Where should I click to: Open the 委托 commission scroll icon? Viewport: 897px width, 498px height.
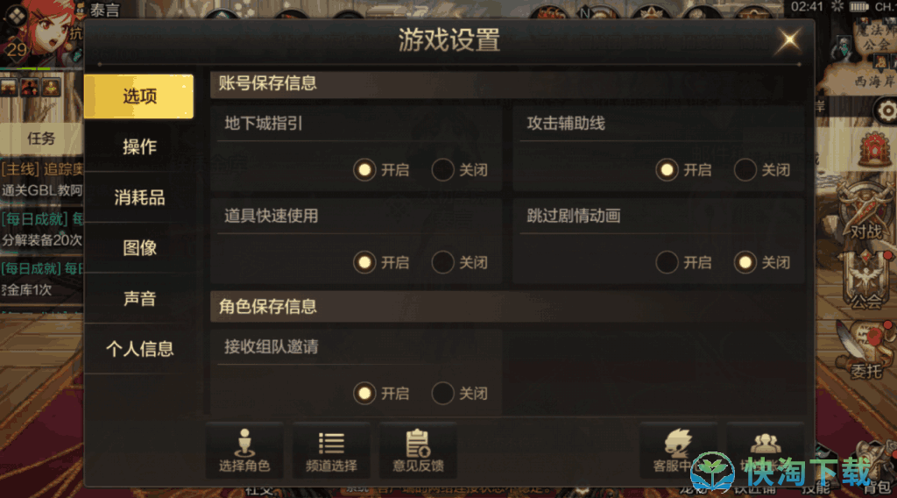pos(866,351)
